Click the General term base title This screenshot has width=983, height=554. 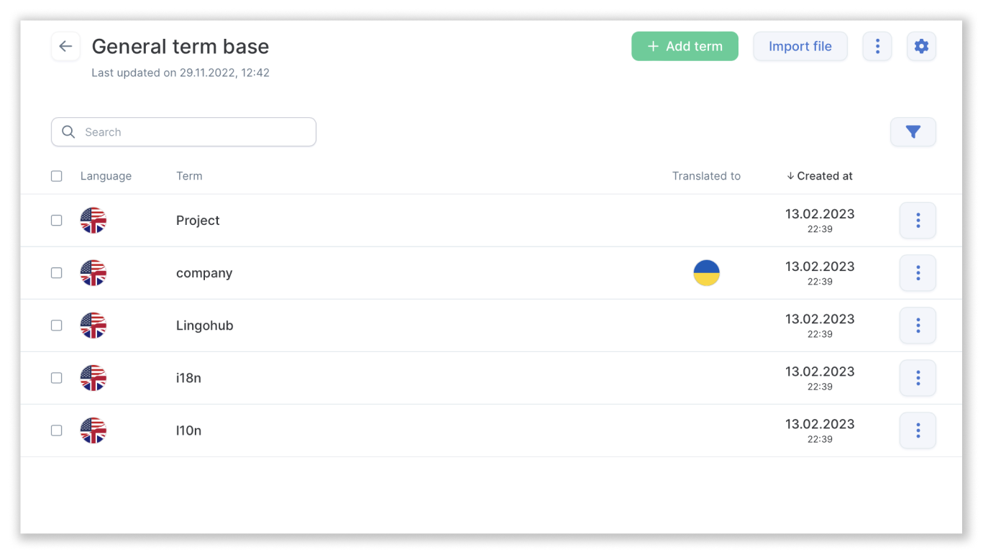[x=180, y=47]
